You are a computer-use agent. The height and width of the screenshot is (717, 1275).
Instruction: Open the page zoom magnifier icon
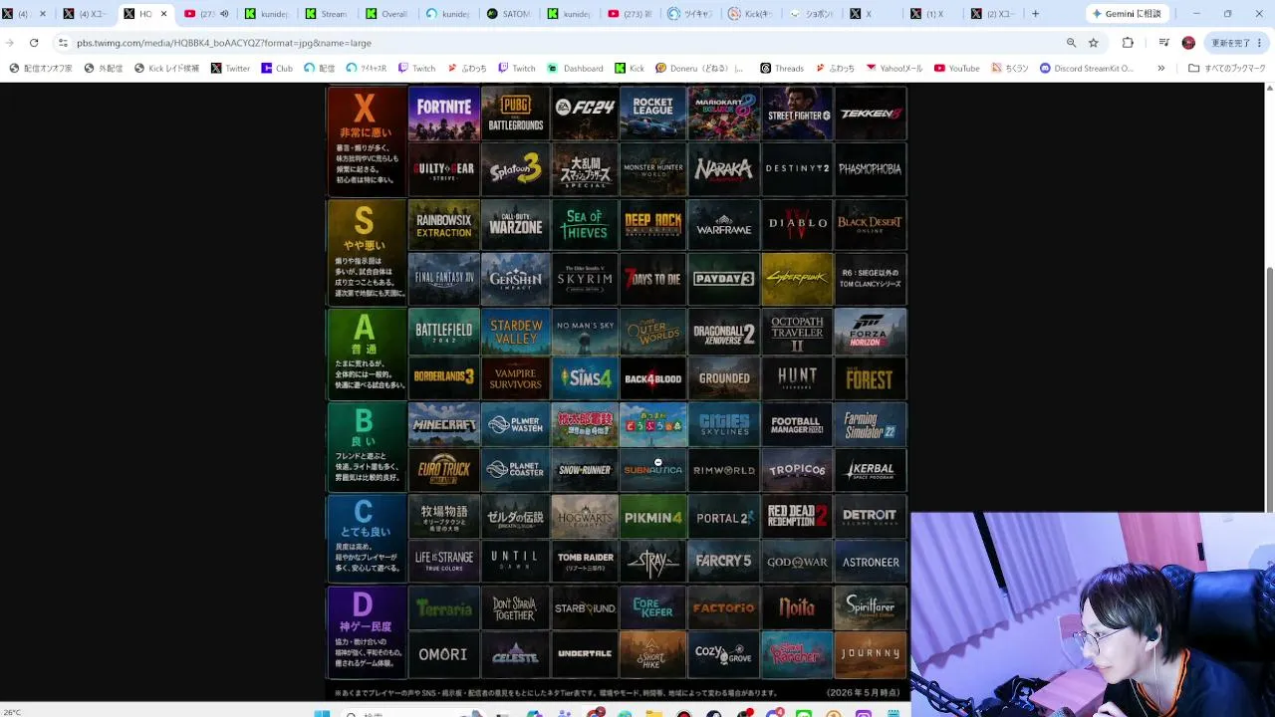[1072, 43]
